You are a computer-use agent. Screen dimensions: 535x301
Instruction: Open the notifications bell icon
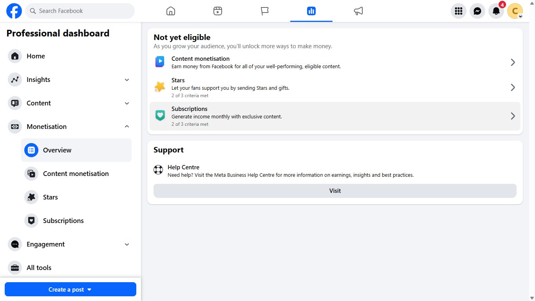[x=496, y=11]
